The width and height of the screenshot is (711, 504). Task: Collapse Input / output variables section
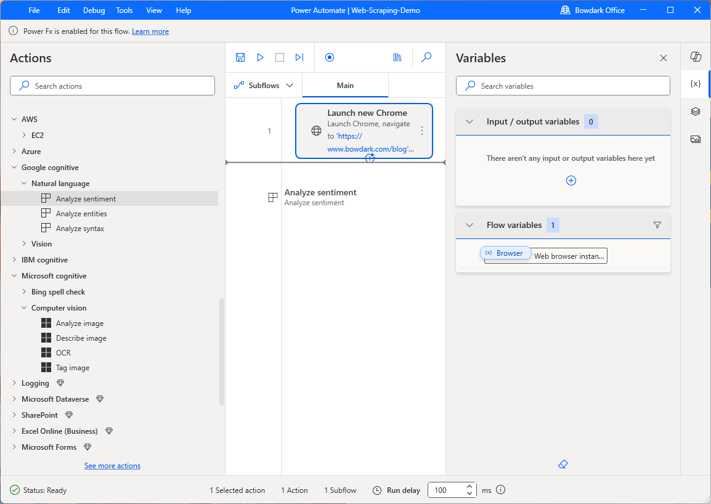click(469, 121)
